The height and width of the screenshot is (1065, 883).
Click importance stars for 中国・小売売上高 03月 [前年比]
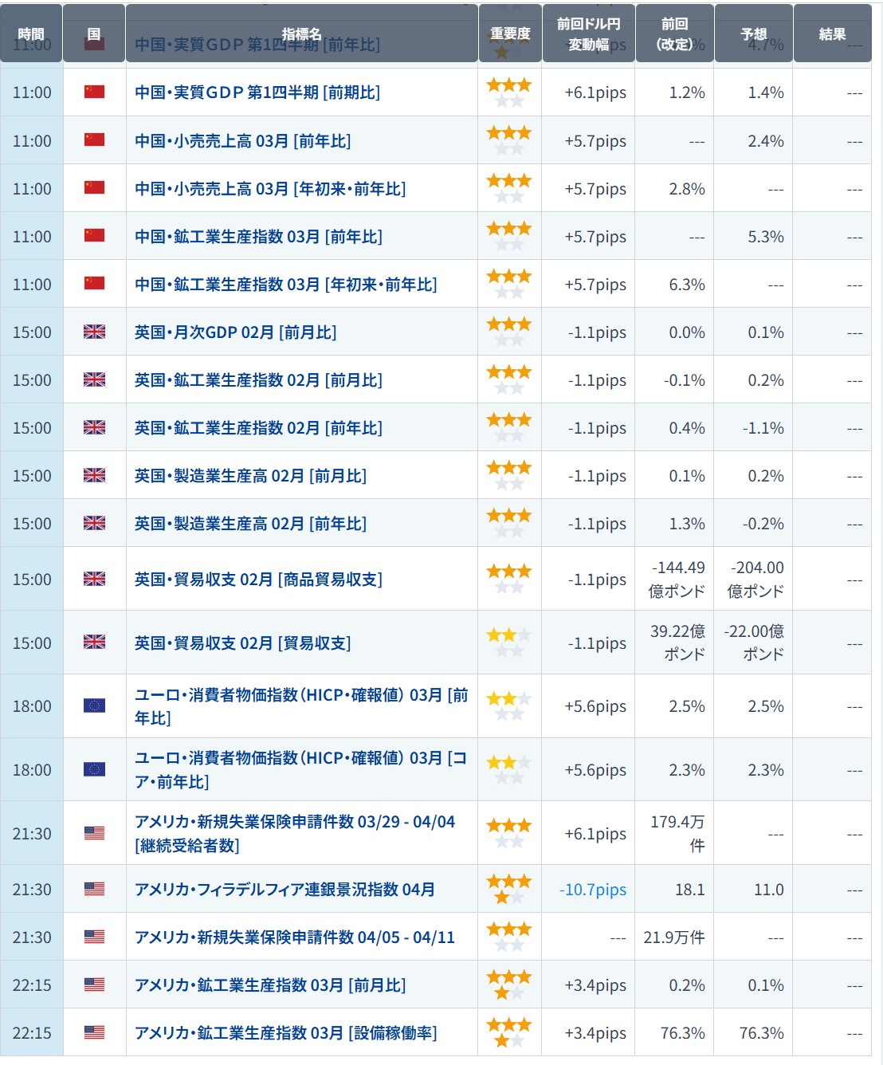(x=509, y=140)
